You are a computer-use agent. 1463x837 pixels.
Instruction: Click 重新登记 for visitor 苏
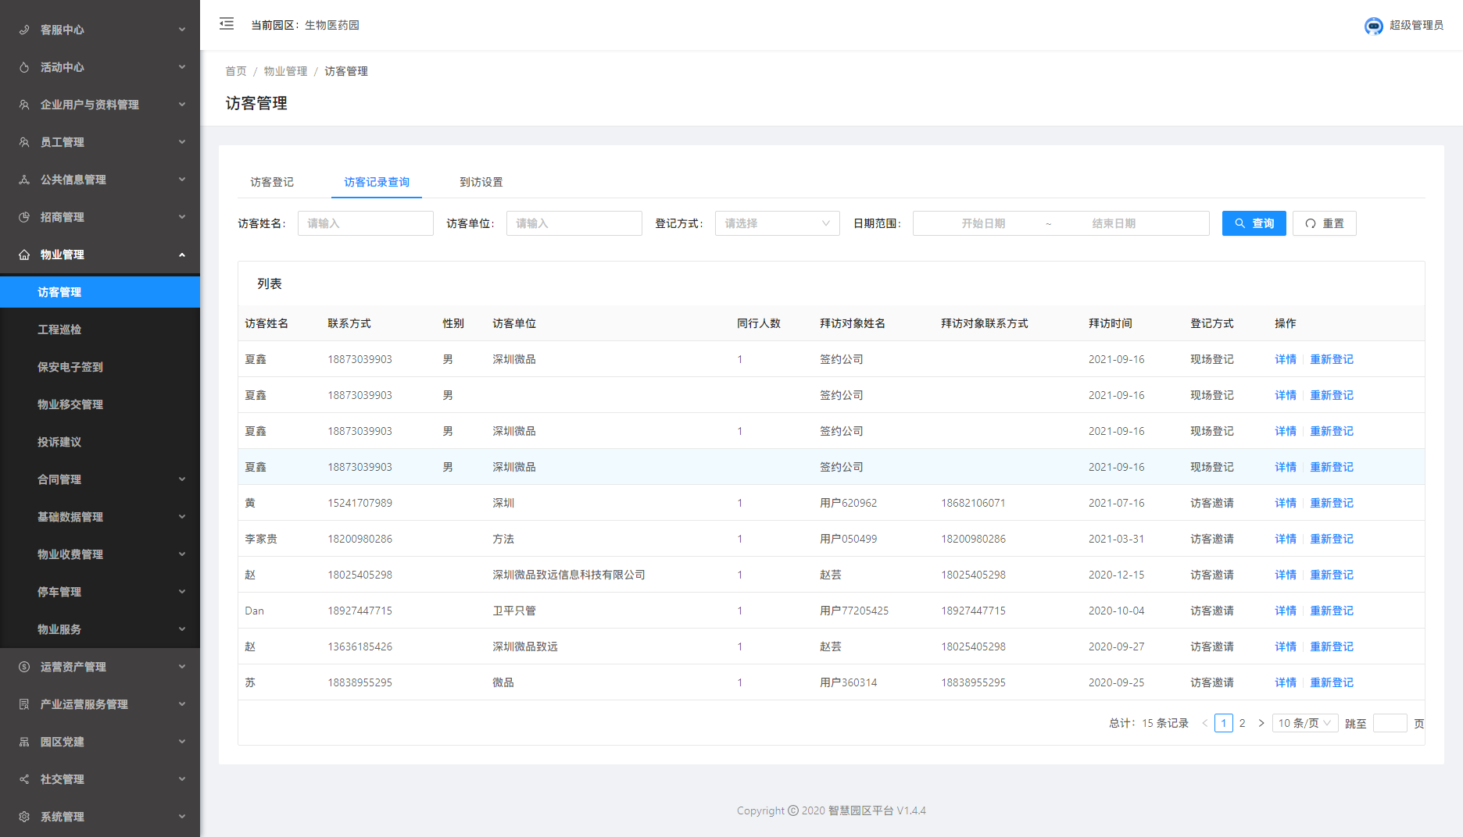pos(1332,682)
